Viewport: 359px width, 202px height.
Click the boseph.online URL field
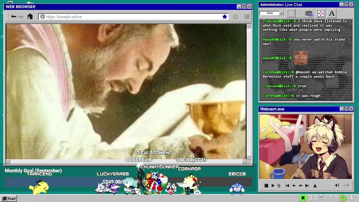(133, 17)
